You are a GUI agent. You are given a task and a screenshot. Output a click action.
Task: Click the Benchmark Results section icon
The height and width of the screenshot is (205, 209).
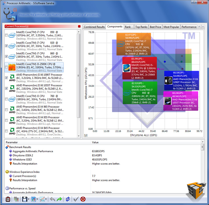(x=7, y=147)
